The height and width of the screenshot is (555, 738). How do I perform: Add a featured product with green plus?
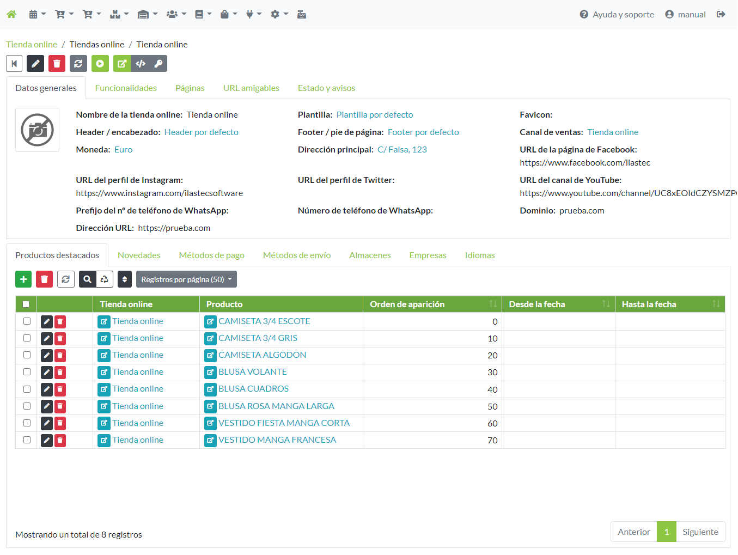[x=23, y=279]
